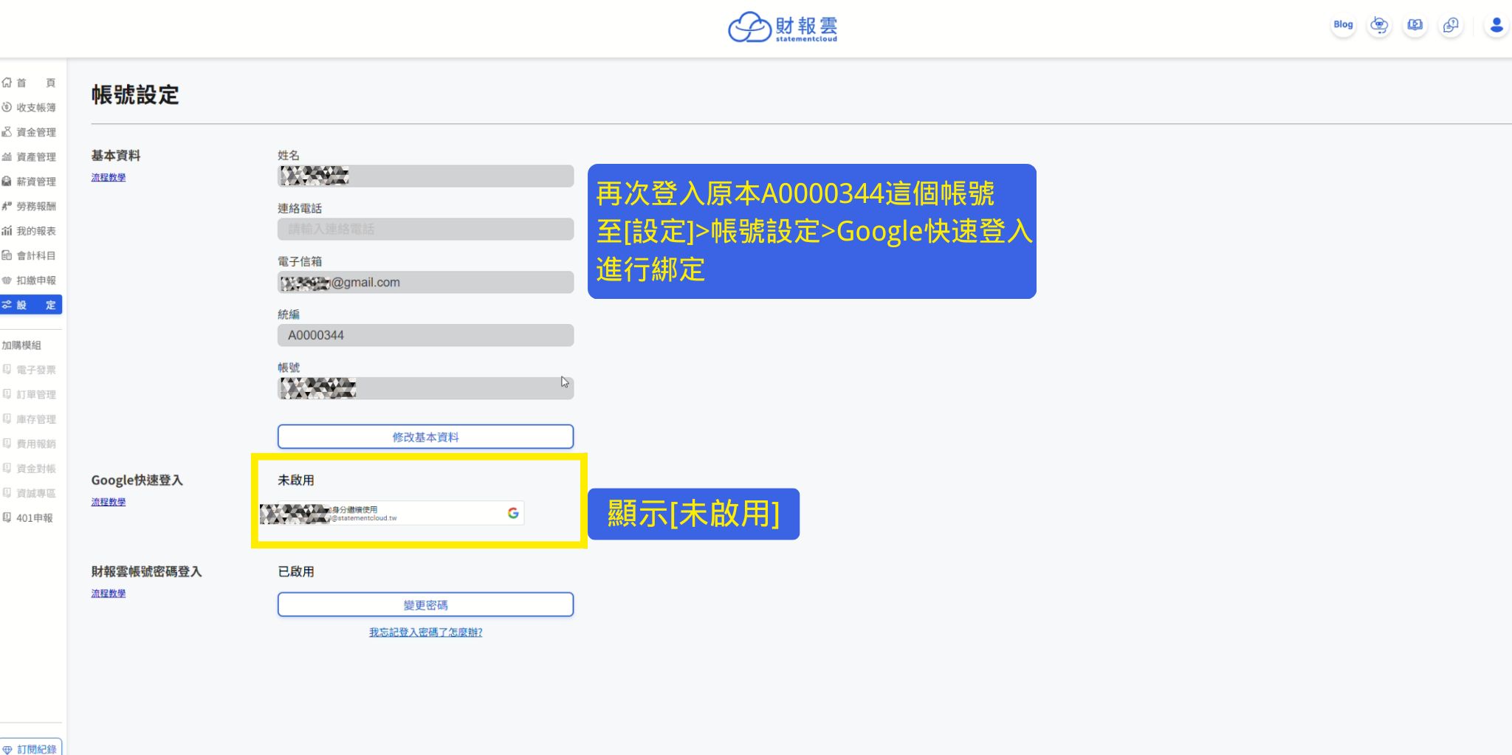Click the 已啟用 status text

point(296,572)
